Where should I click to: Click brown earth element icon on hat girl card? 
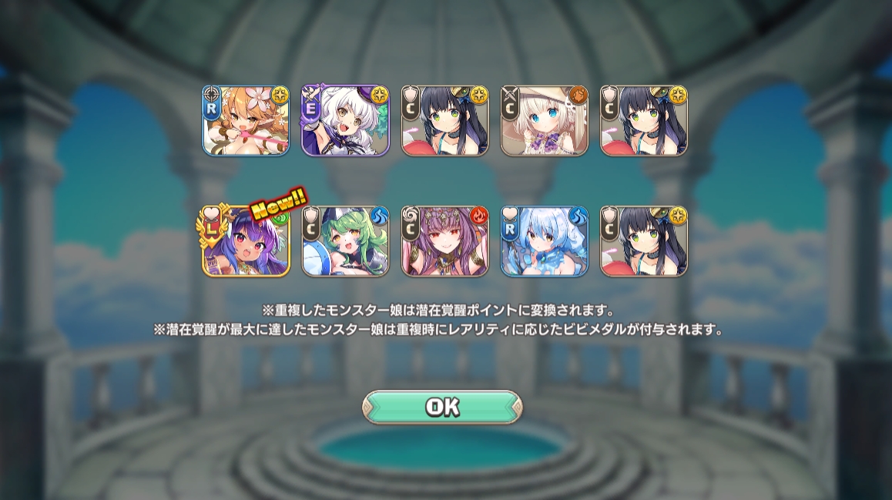coord(578,96)
